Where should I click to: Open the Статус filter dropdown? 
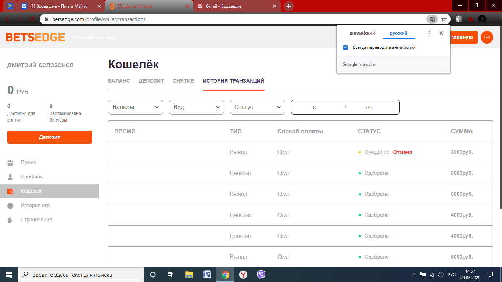(257, 107)
